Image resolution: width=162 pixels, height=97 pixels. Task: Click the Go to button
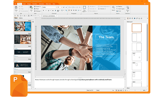(x=119, y=11)
